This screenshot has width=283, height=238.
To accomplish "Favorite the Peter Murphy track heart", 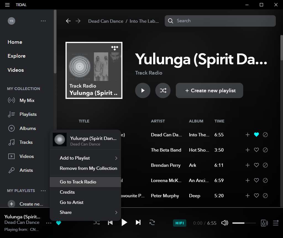I will pos(256,195).
